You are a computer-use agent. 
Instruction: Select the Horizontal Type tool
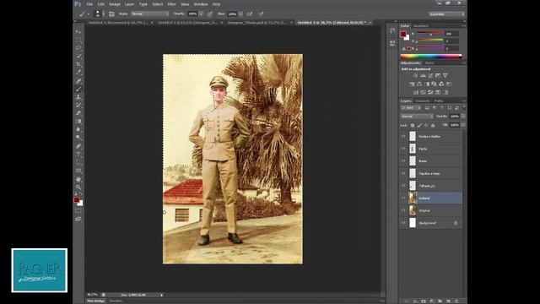[x=78, y=155]
